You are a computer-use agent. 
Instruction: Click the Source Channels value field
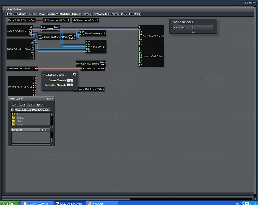pos(70,80)
